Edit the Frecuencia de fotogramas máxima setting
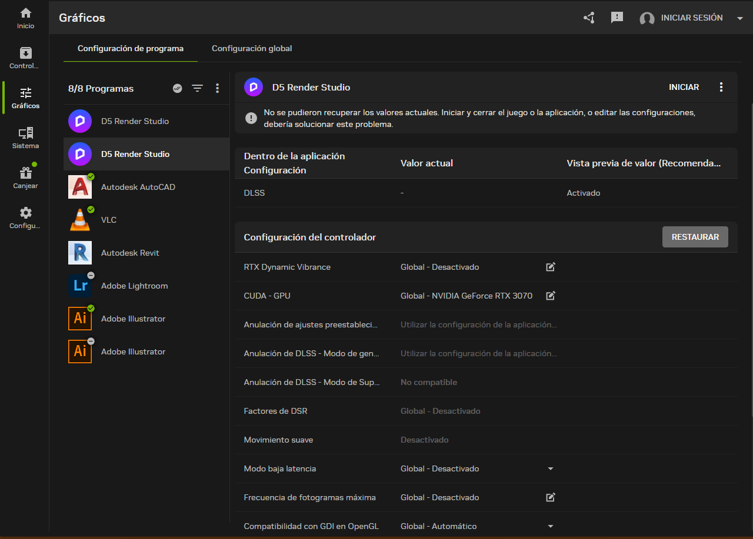This screenshot has height=539, width=753. [551, 497]
